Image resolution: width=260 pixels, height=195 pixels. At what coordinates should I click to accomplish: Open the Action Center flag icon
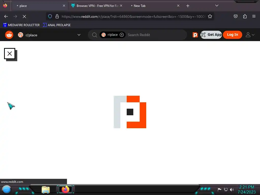tap(219, 189)
